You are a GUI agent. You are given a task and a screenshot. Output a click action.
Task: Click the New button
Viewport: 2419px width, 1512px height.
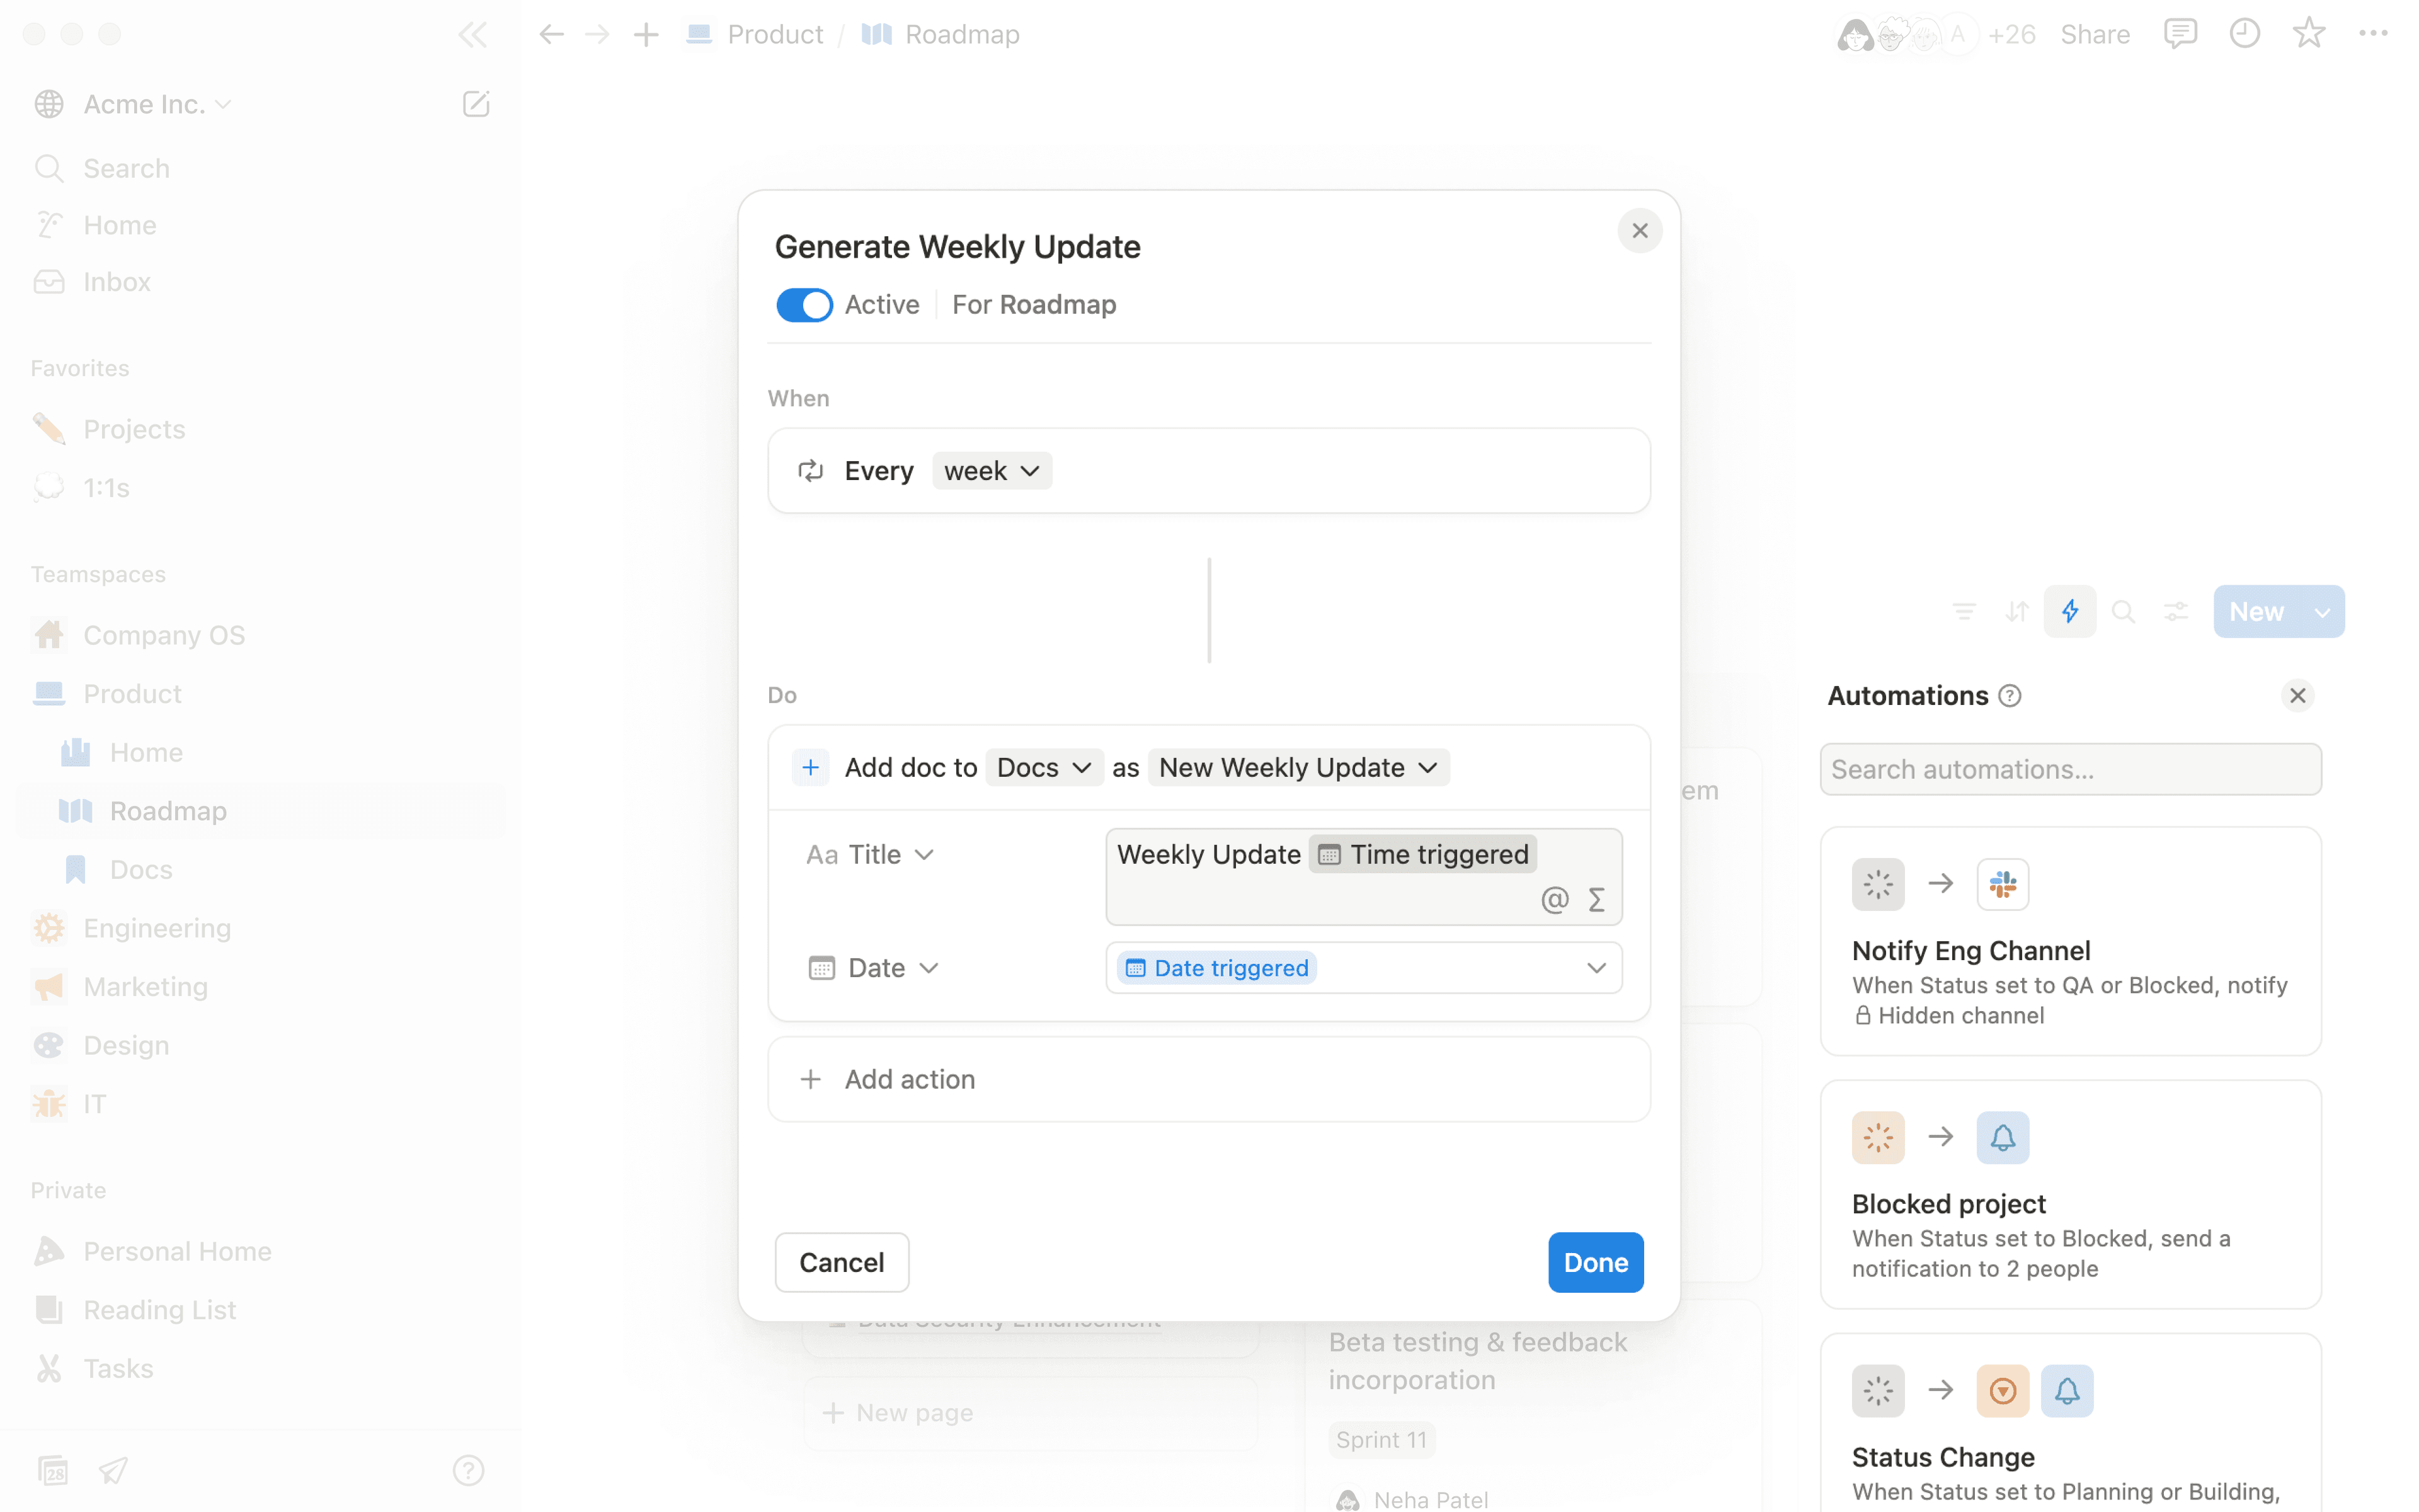click(2257, 611)
